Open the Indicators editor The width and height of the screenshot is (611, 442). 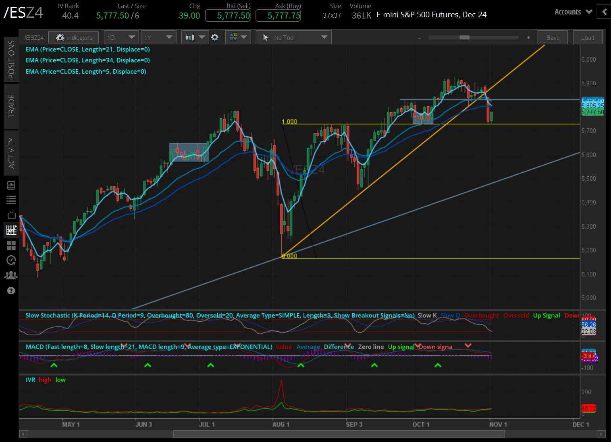73,37
